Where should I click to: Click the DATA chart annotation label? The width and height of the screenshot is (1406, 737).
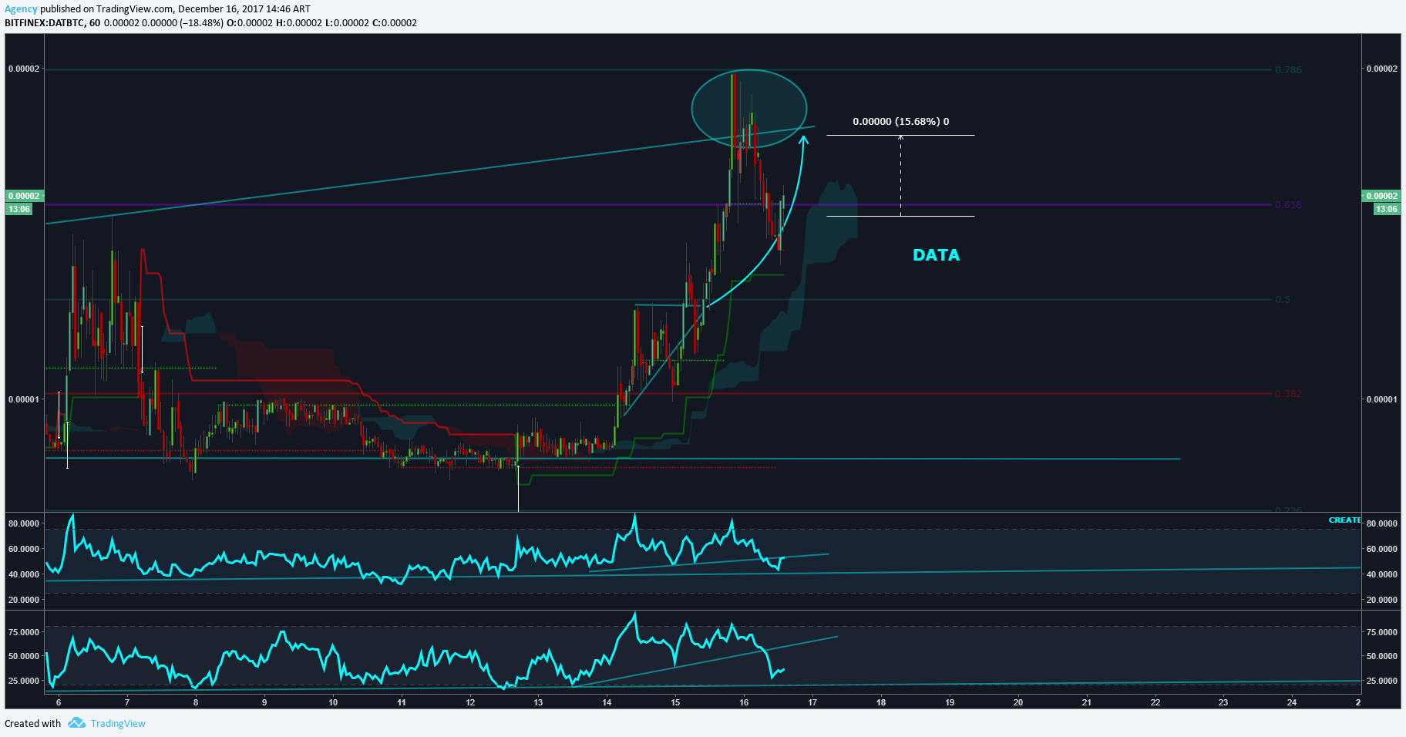pyautogui.click(x=936, y=255)
